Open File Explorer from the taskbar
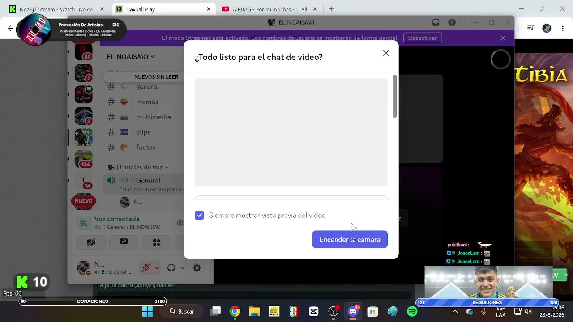 click(x=254, y=311)
